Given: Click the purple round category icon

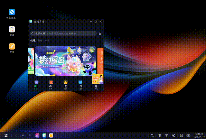Looking at the screenshot, I should pyautogui.click(x=36, y=82).
